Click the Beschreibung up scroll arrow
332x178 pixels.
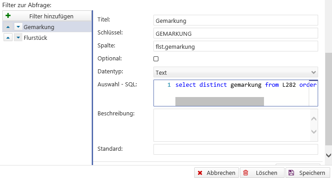[314, 119]
